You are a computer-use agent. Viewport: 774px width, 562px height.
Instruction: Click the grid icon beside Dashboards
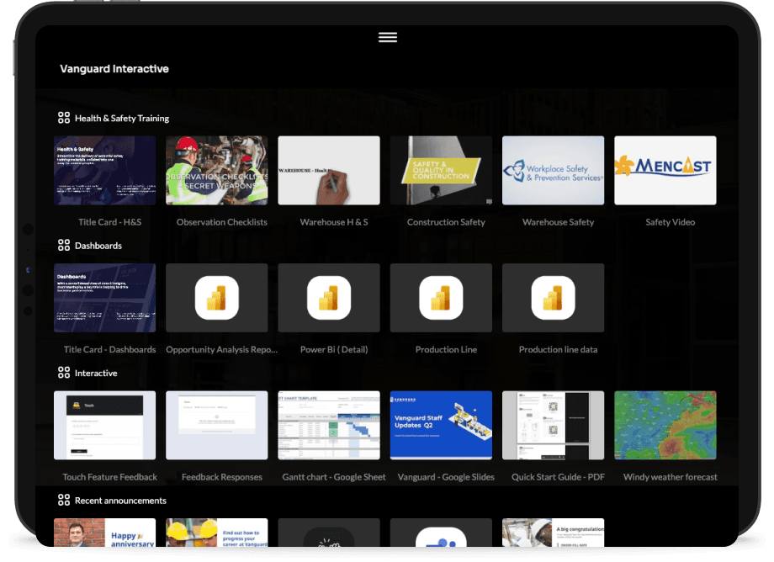(66, 246)
